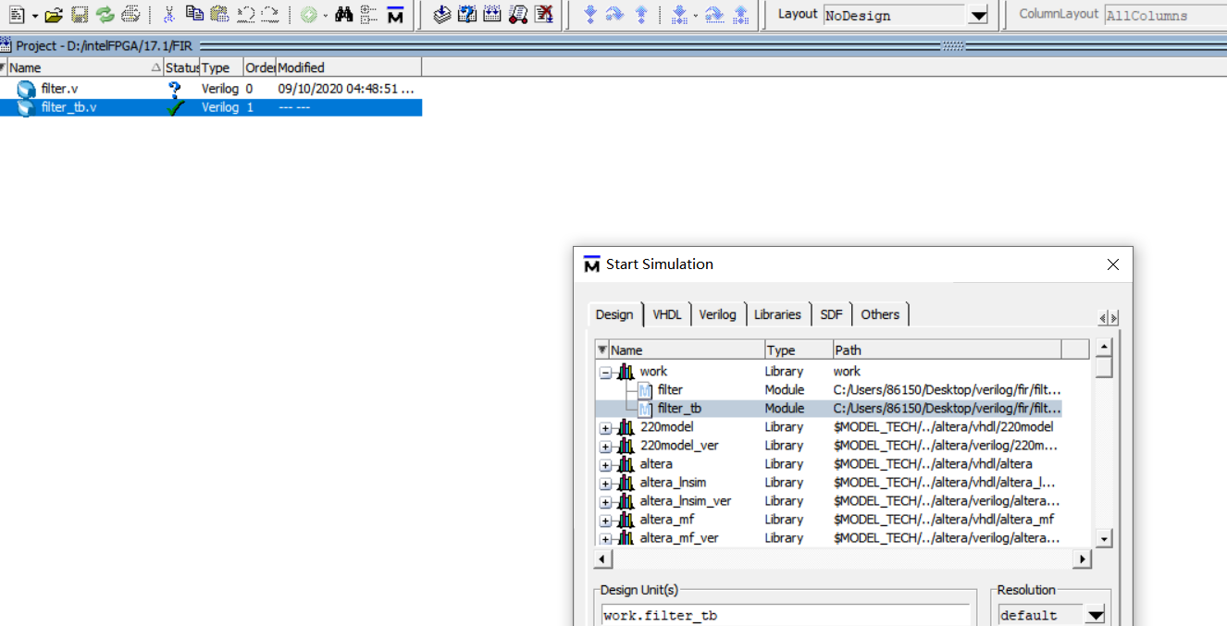Screen dimensions: 1227x626
Task: Switch to the Others tab
Action: pos(880,314)
